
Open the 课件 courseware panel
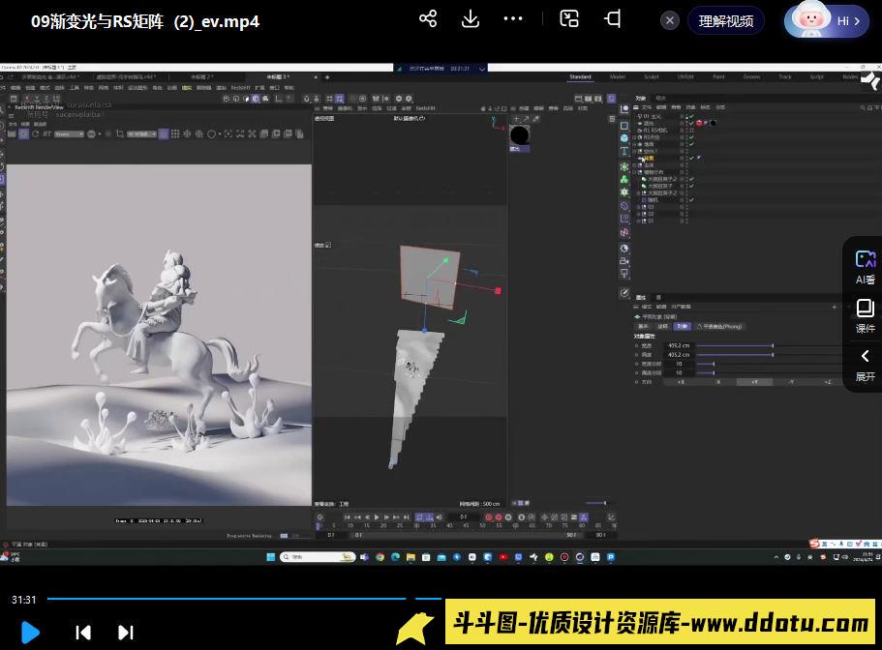865,316
